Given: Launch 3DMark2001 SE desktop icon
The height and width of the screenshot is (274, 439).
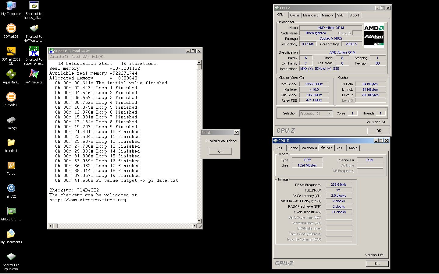Looking at the screenshot, I should pyautogui.click(x=11, y=56).
